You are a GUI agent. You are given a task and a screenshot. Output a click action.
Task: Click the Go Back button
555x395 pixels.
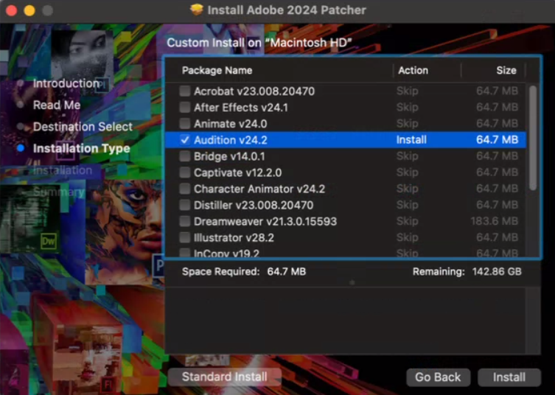click(x=438, y=377)
